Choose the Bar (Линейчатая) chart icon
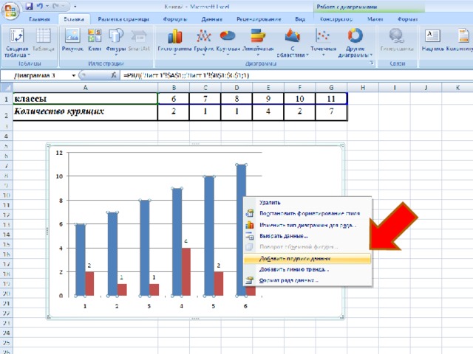This screenshot has height=354, width=473. [x=258, y=36]
